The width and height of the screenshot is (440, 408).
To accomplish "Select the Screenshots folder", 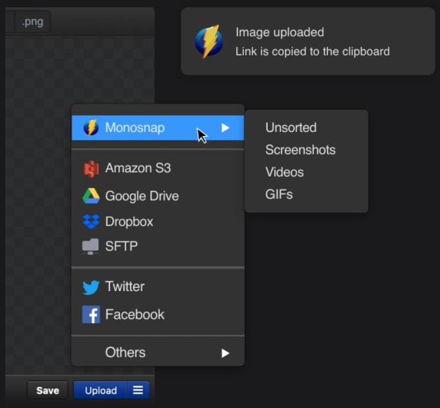I will [x=307, y=150].
